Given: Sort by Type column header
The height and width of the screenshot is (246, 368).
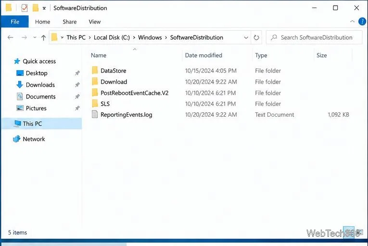Looking at the screenshot, I should (261, 55).
